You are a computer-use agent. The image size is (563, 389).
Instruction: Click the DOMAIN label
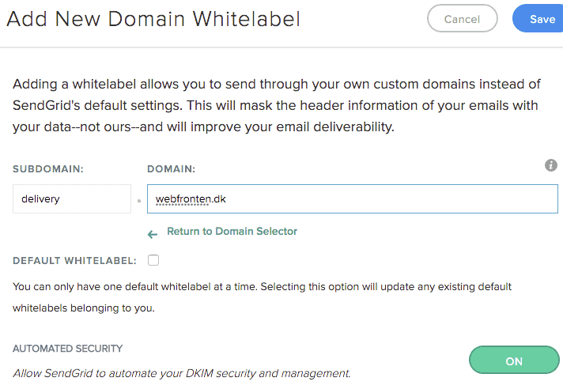(172, 169)
